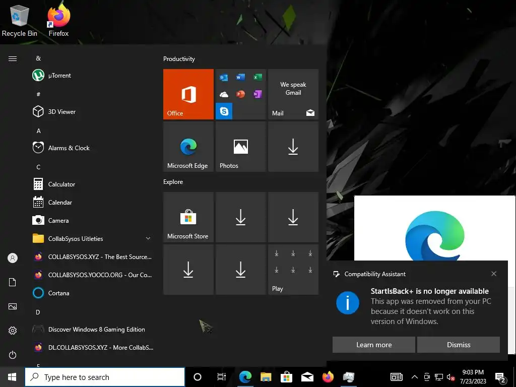Open the Office tile
This screenshot has width=516, height=387.
click(x=188, y=94)
